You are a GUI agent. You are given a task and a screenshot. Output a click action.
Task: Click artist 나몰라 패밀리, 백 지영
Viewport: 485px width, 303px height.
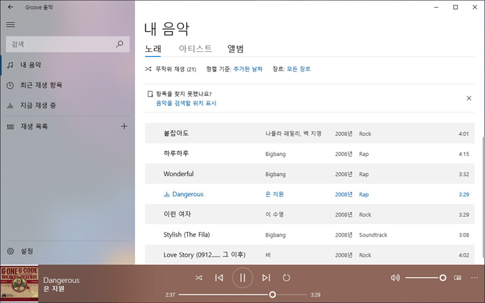pyautogui.click(x=293, y=134)
